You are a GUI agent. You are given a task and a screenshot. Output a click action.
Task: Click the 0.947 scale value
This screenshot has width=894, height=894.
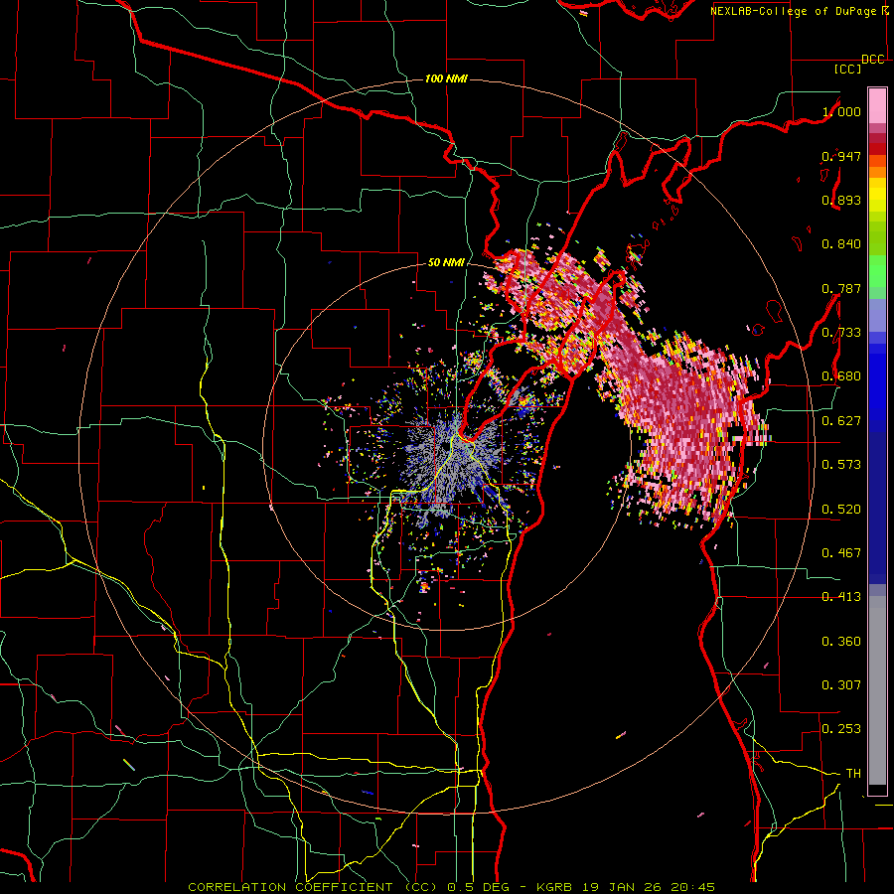[841, 156]
